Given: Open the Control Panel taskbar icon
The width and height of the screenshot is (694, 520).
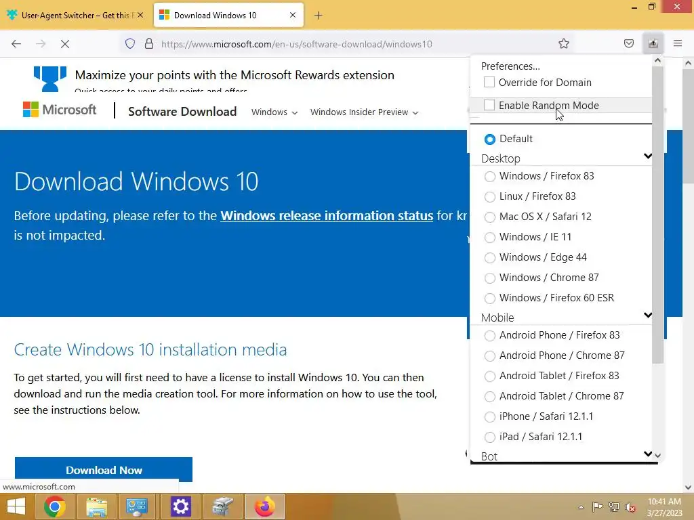Looking at the screenshot, I should (136, 506).
